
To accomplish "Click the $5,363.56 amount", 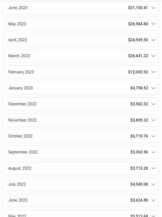I will [139, 152].
